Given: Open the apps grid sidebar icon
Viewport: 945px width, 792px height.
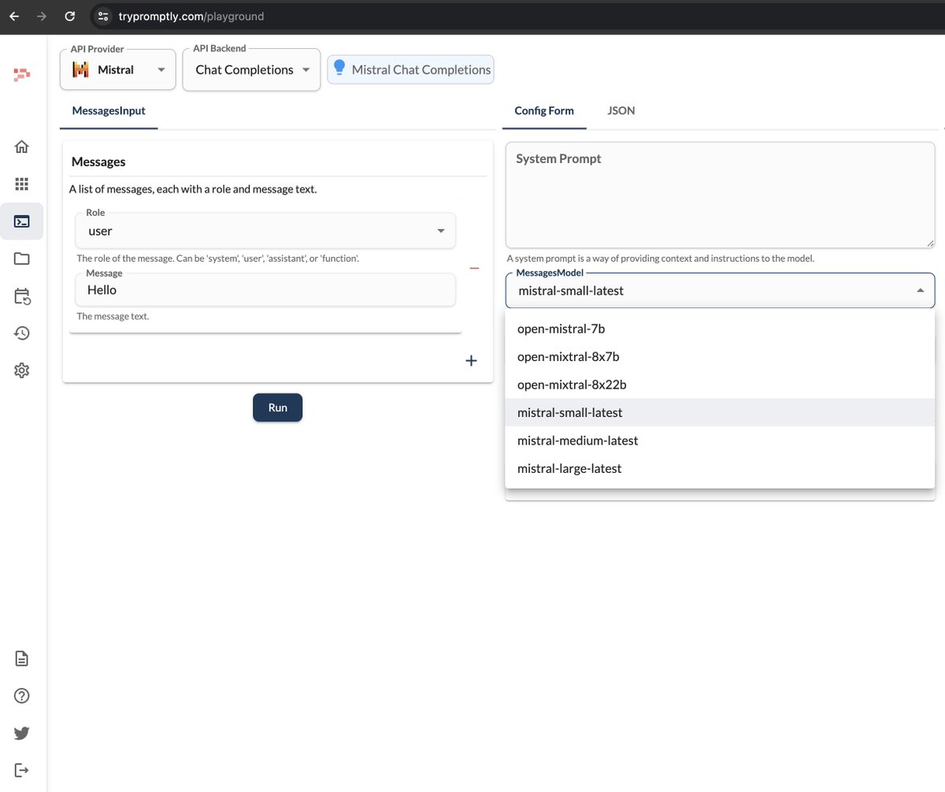Looking at the screenshot, I should [22, 184].
